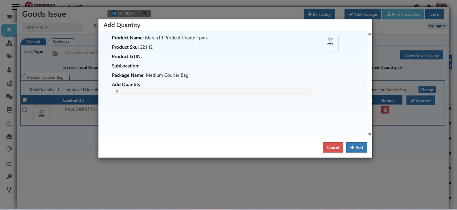View the bar chart reports sidebar icon
The height and width of the screenshot is (210, 457).
click(9, 123)
